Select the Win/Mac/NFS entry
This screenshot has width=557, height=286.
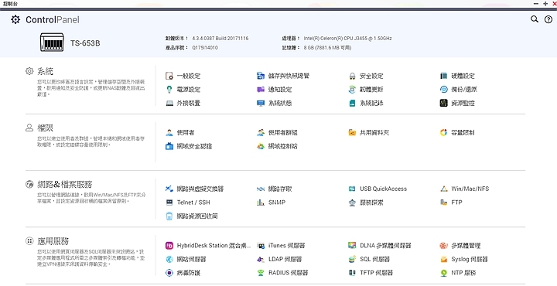click(x=470, y=189)
